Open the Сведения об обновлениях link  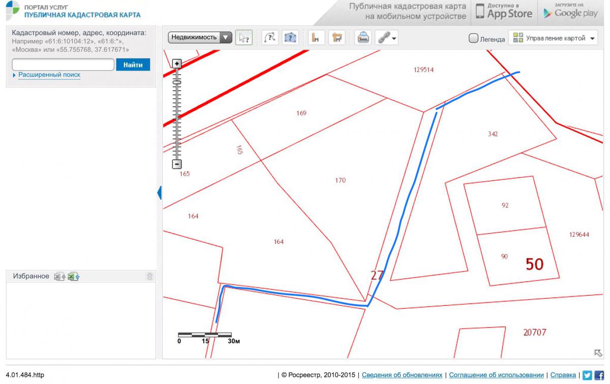click(402, 375)
